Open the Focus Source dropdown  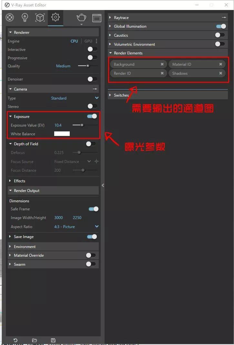click(x=89, y=161)
